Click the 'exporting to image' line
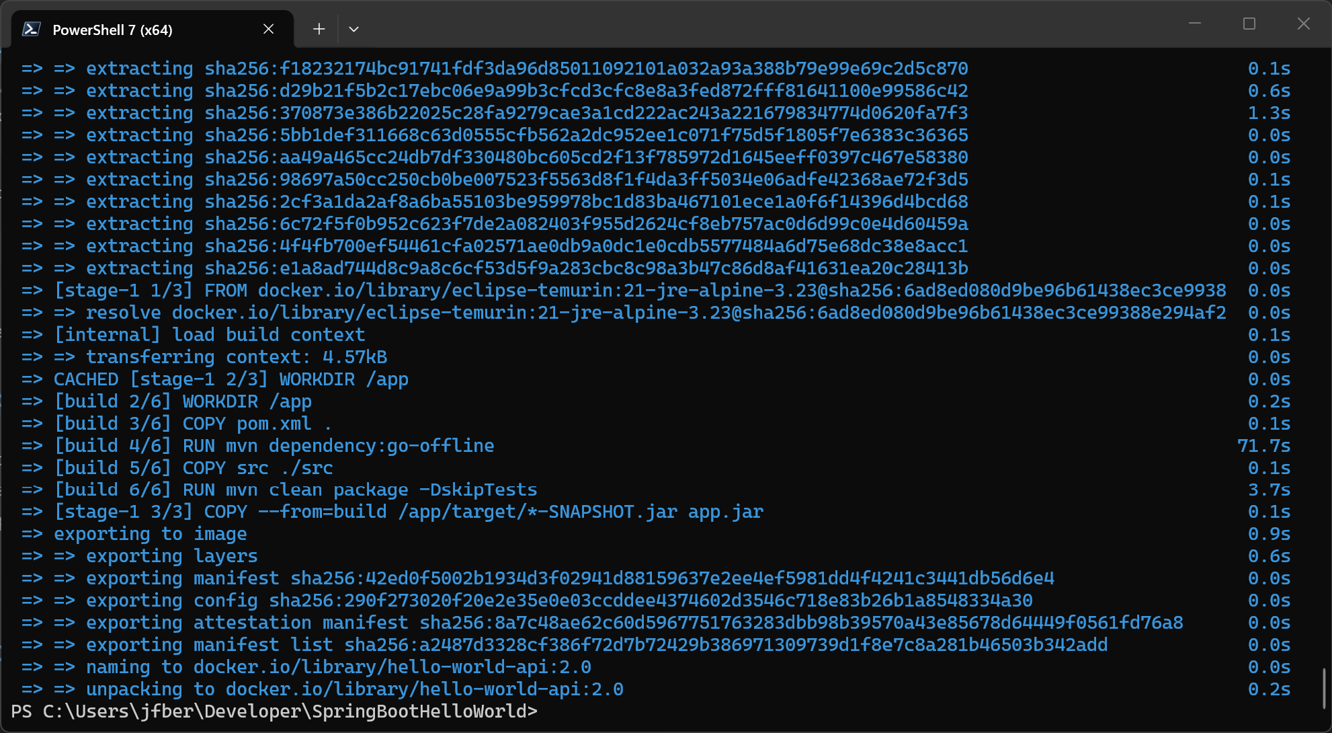 149,533
